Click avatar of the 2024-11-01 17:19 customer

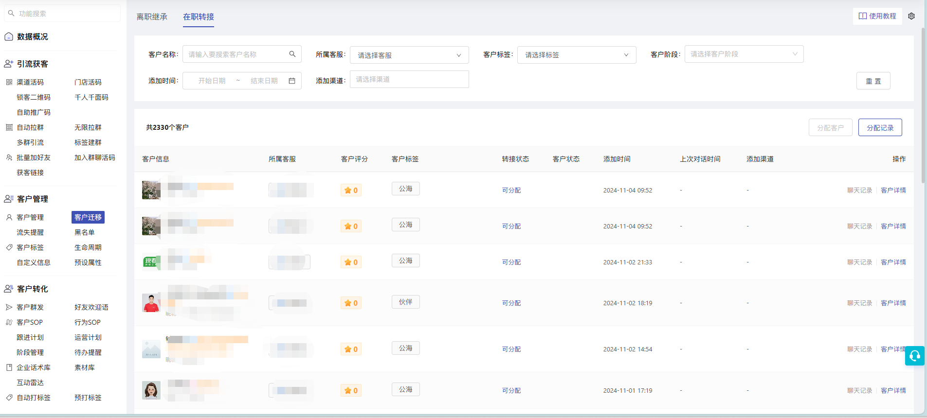pyautogui.click(x=151, y=390)
